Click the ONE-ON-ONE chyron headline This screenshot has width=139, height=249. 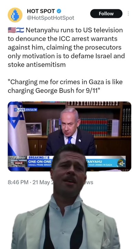coord(40,162)
